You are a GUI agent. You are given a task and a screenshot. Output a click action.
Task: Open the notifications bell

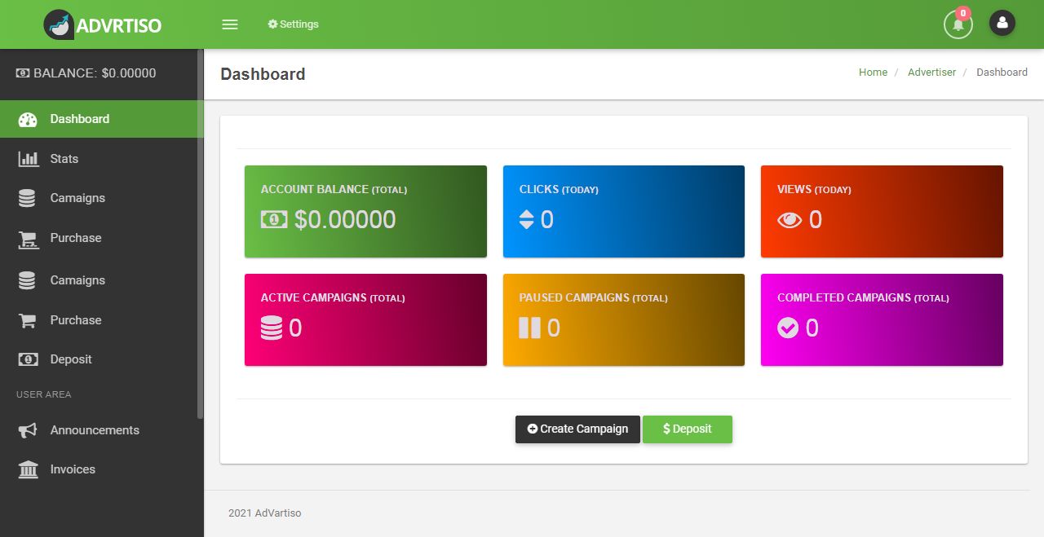coord(958,24)
